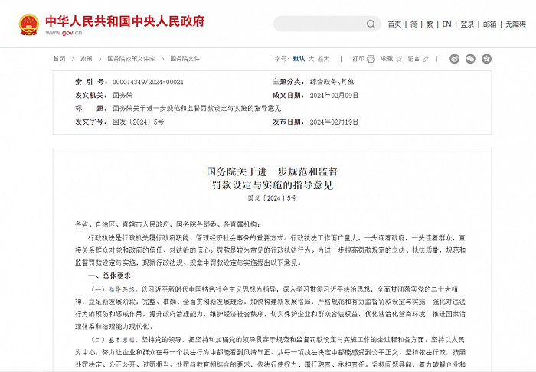
Task: Set font size to 超大
Action: point(323,59)
